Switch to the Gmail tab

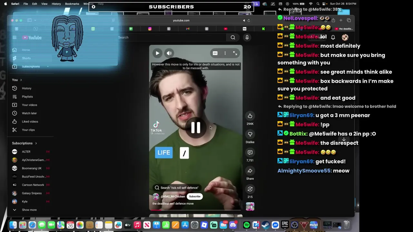tap(187, 29)
